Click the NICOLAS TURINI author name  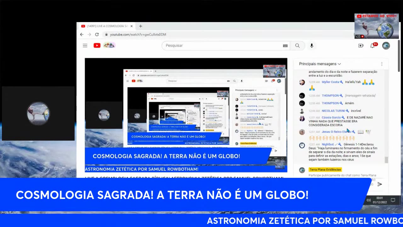coord(333,111)
